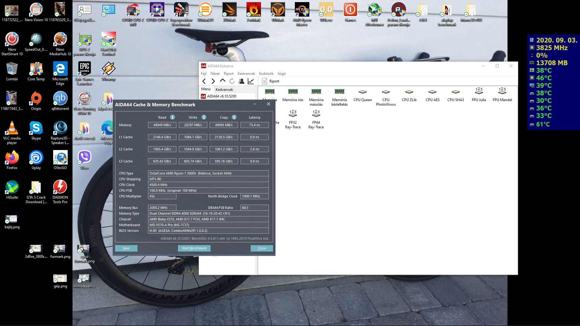580x326 pixels.
Task: Open the Nézet menu in AIDA64
Action: 215,73
